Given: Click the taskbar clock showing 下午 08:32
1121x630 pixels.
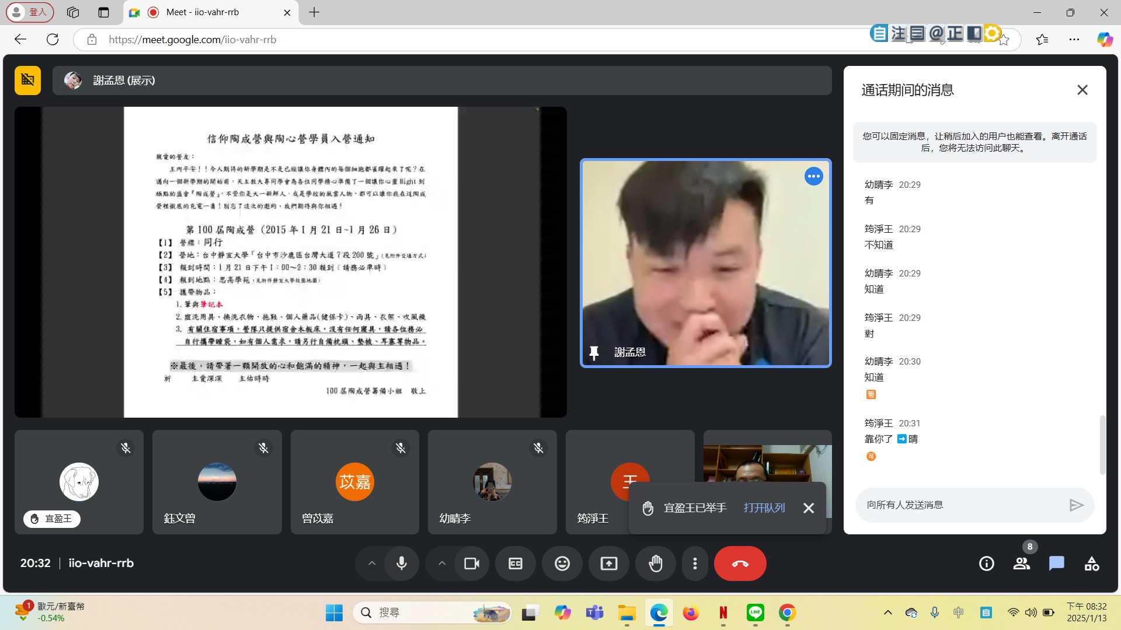Looking at the screenshot, I should pos(1087,612).
